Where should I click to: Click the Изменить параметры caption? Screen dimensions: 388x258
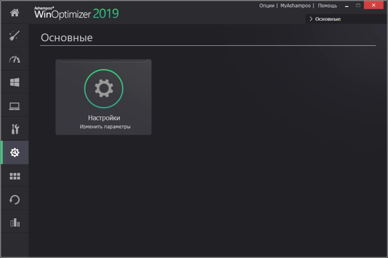(105, 127)
